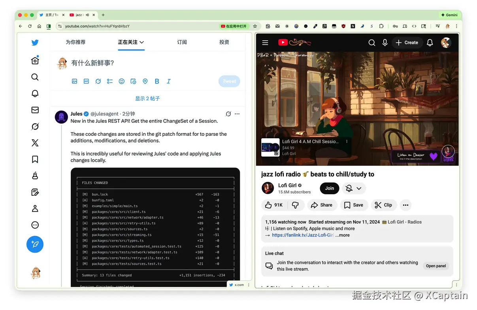This screenshot has height=310, width=477.
Task: Open the emoji picker in the composer
Action: 121,81
